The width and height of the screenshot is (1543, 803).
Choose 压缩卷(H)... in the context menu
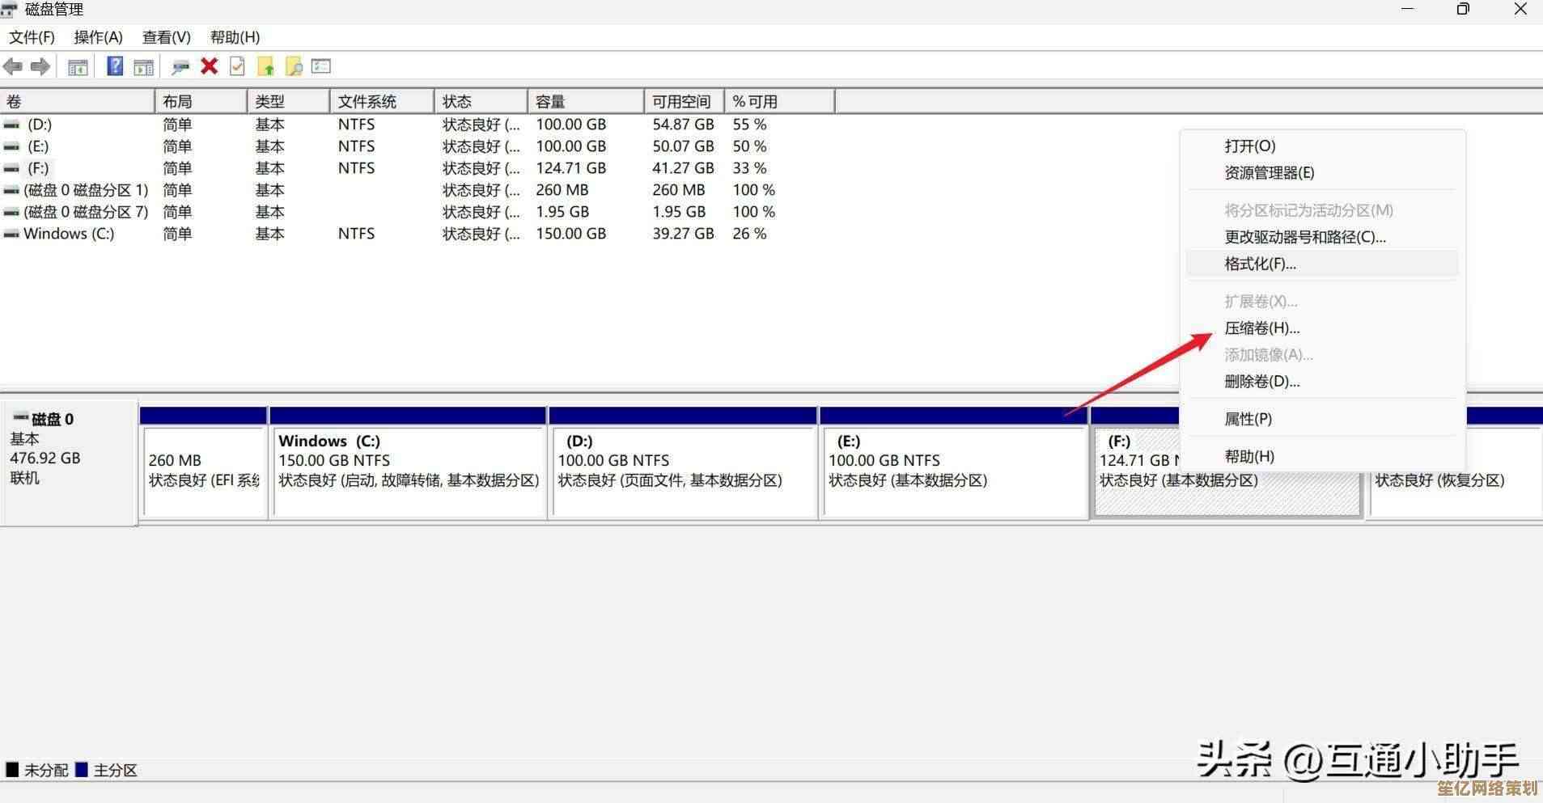[1261, 328]
